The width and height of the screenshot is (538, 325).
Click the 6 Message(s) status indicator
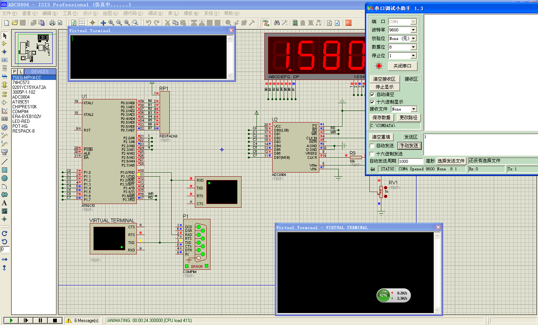[83, 321]
